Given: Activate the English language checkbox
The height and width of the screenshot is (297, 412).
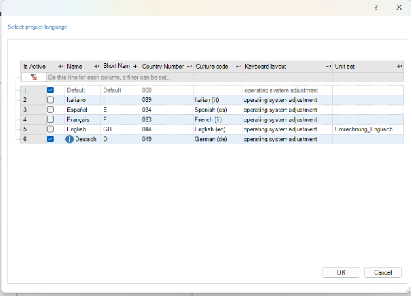Looking at the screenshot, I should (x=50, y=129).
